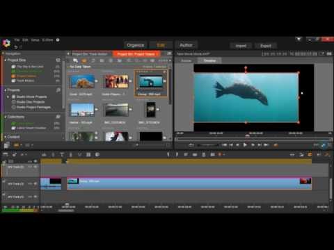Switch to the orange Edit tab
Image resolution: width=334 pixels, height=250 pixels.
coord(161,45)
